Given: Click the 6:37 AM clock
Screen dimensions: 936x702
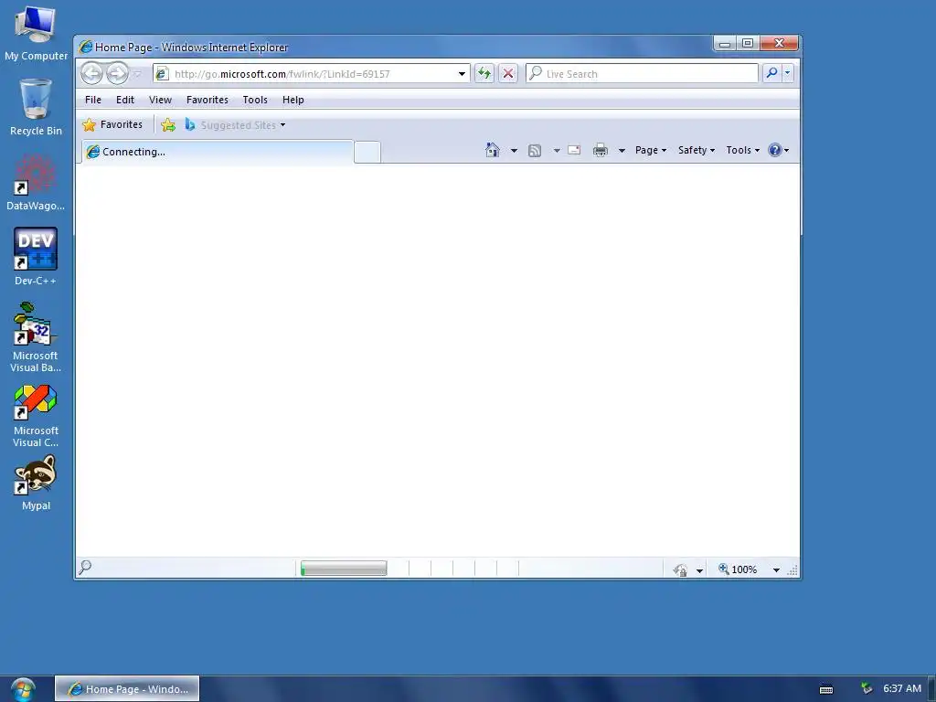Looking at the screenshot, I should (x=902, y=688).
